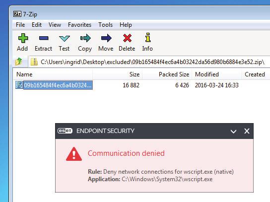
Task: Click the packed size value 6 426
Action: point(182,85)
